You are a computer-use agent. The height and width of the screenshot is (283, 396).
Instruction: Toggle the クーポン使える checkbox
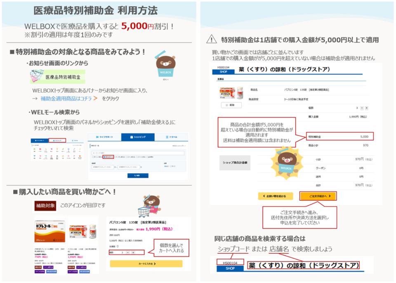pyautogui.click(x=115, y=157)
